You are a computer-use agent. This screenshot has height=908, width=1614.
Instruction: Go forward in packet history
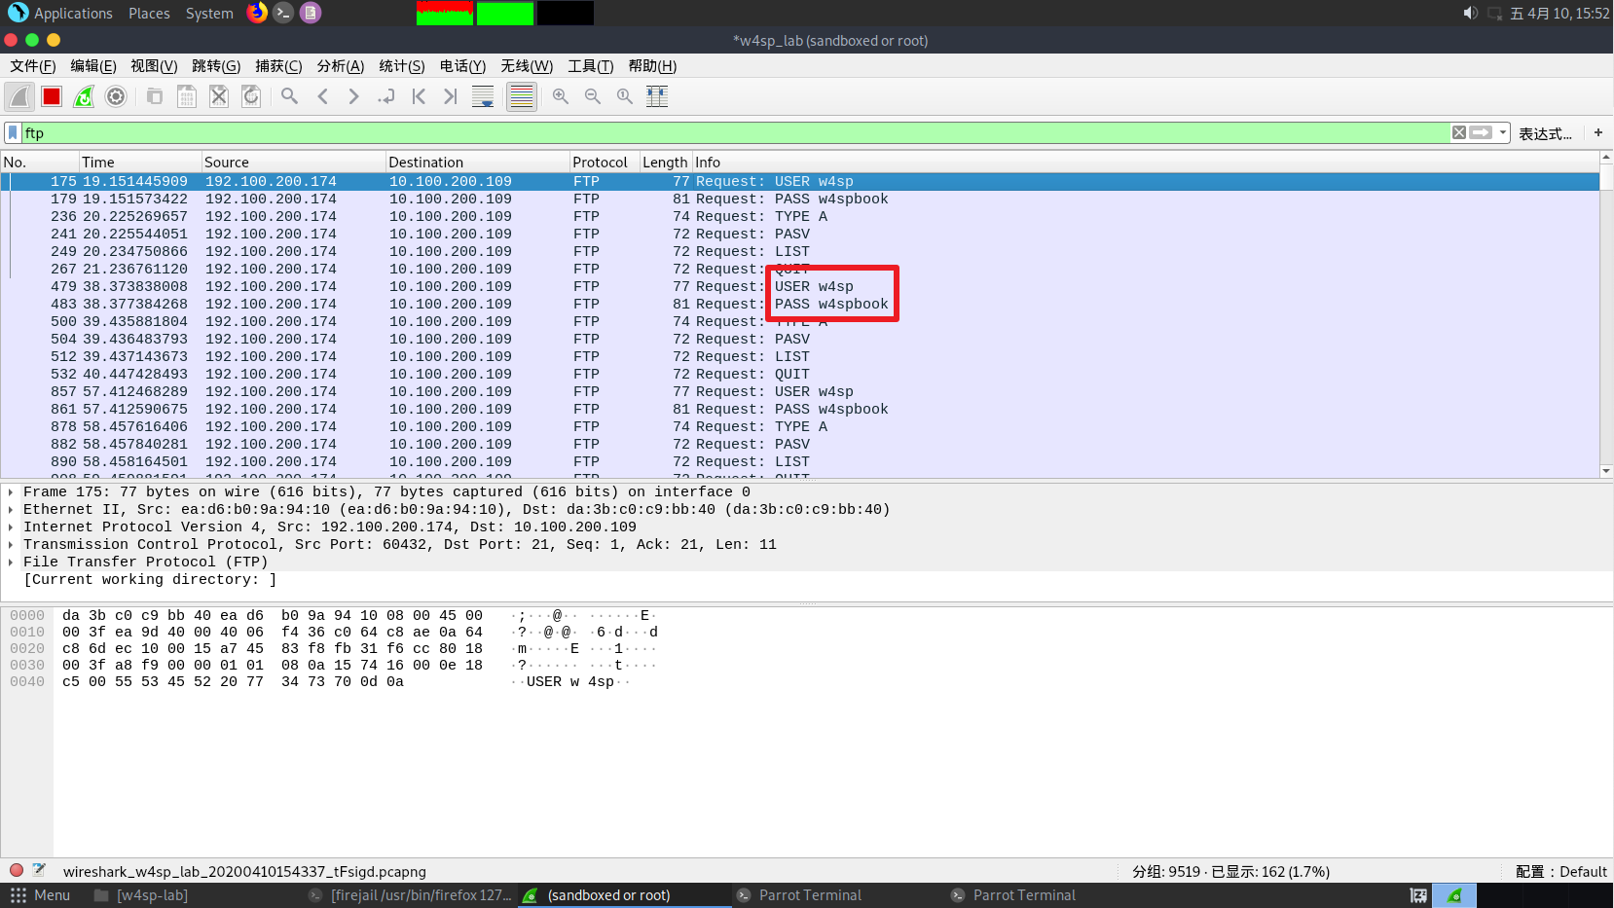click(354, 96)
